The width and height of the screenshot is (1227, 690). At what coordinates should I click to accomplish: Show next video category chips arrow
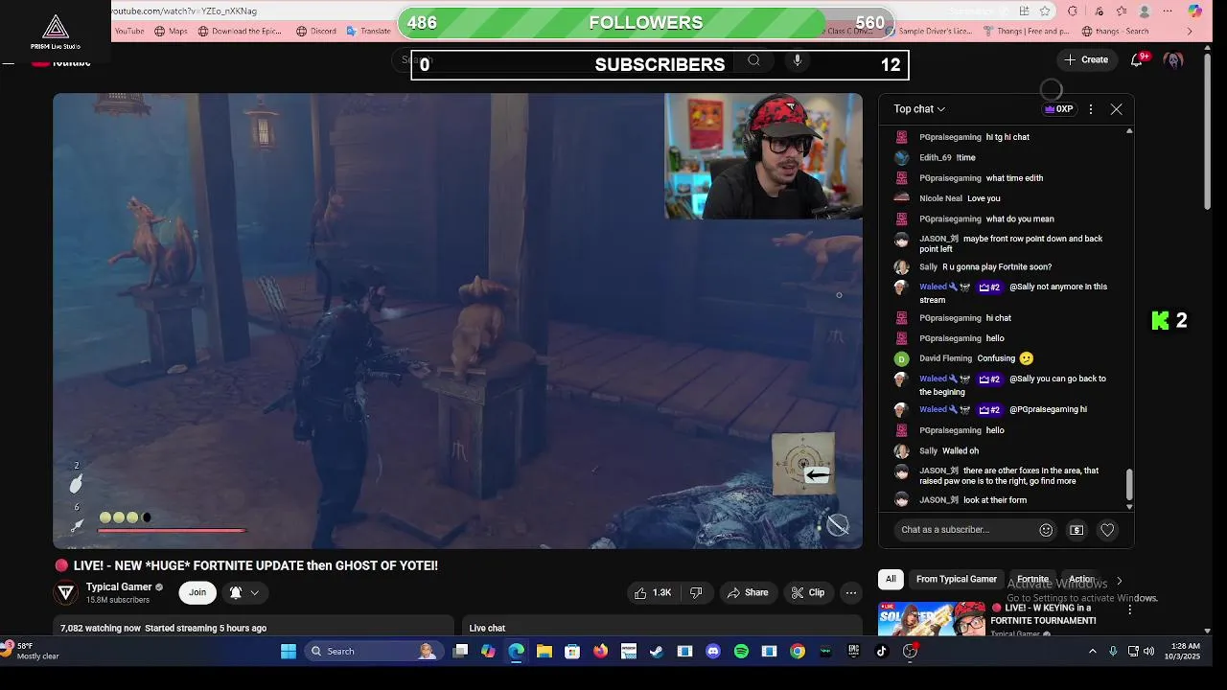click(x=1119, y=580)
